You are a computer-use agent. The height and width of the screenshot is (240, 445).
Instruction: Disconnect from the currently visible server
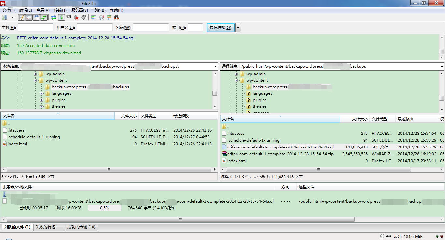[76, 17]
